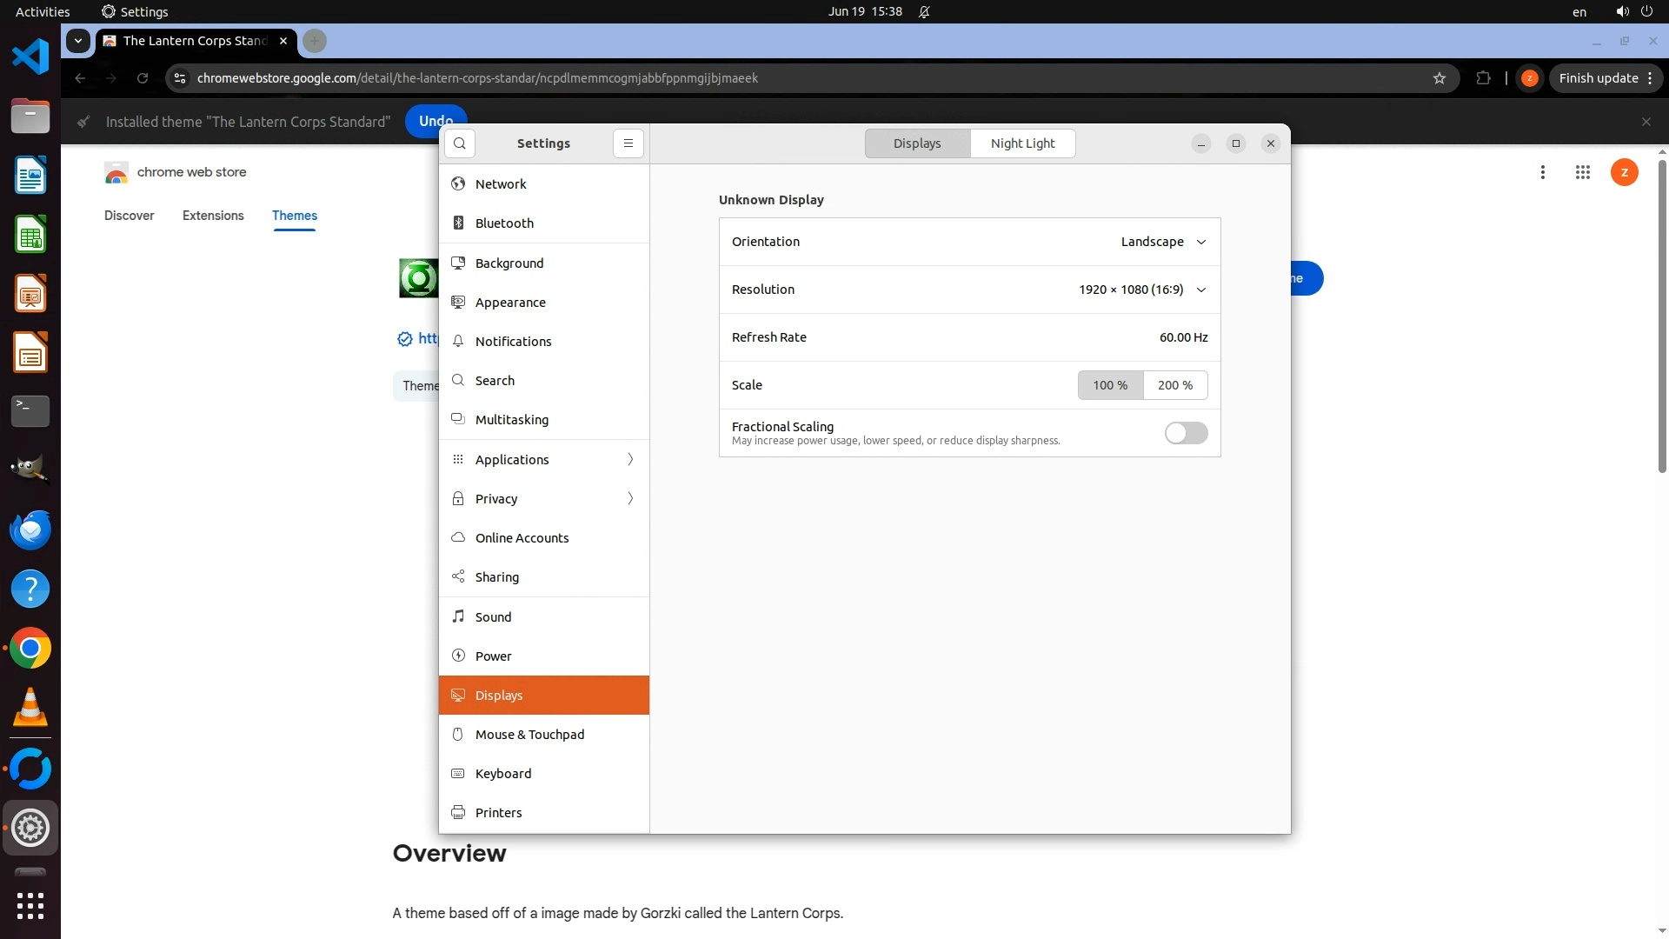Open the Orientation Landscape dropdown
1669x939 pixels.
[1163, 242]
